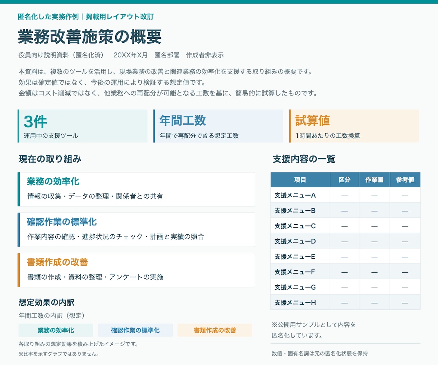This screenshot has height=365, width=438.
Task: Select row 支援メニューG
Action: (345, 287)
